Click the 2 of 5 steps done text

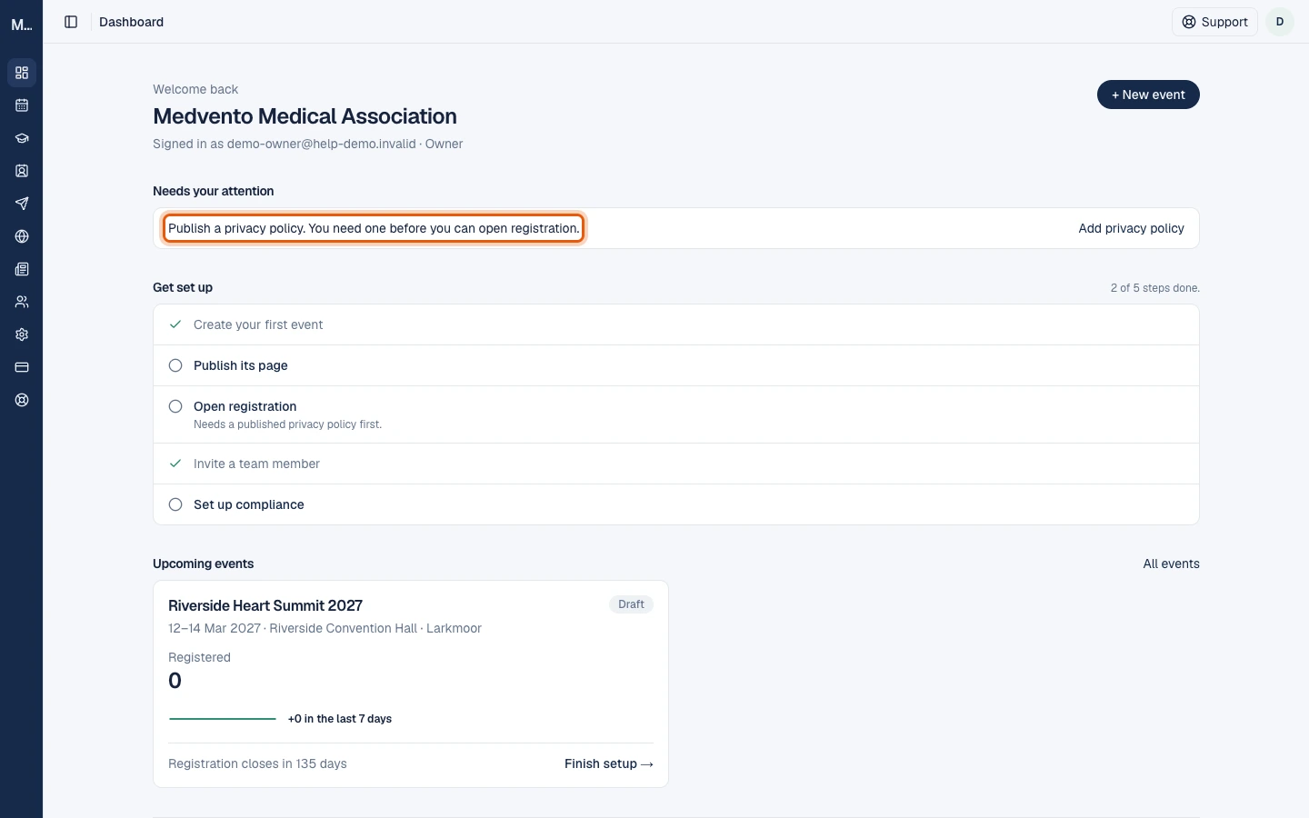[x=1154, y=288]
